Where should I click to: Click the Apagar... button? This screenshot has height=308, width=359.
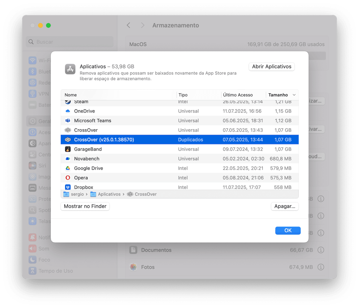click(x=285, y=206)
